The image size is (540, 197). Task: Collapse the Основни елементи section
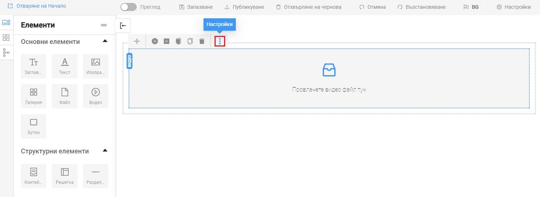tap(105, 41)
